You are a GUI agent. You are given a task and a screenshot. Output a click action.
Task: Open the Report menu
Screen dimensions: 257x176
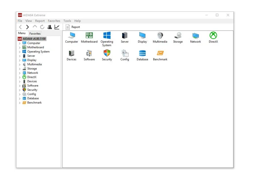(x=40, y=21)
